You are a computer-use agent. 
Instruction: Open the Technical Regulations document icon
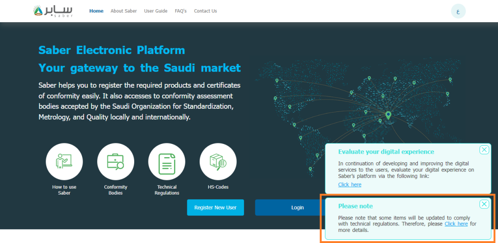[166, 162]
